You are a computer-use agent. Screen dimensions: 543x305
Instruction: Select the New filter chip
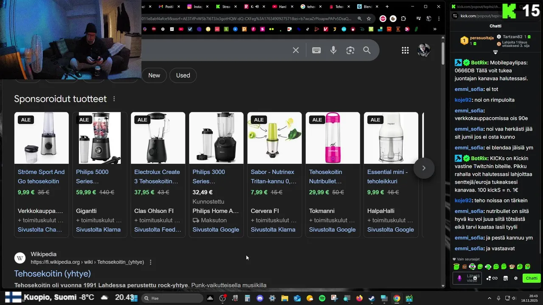pos(154,75)
